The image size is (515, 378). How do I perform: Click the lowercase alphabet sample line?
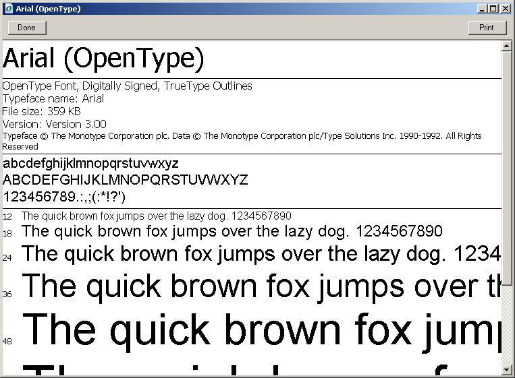(90, 164)
